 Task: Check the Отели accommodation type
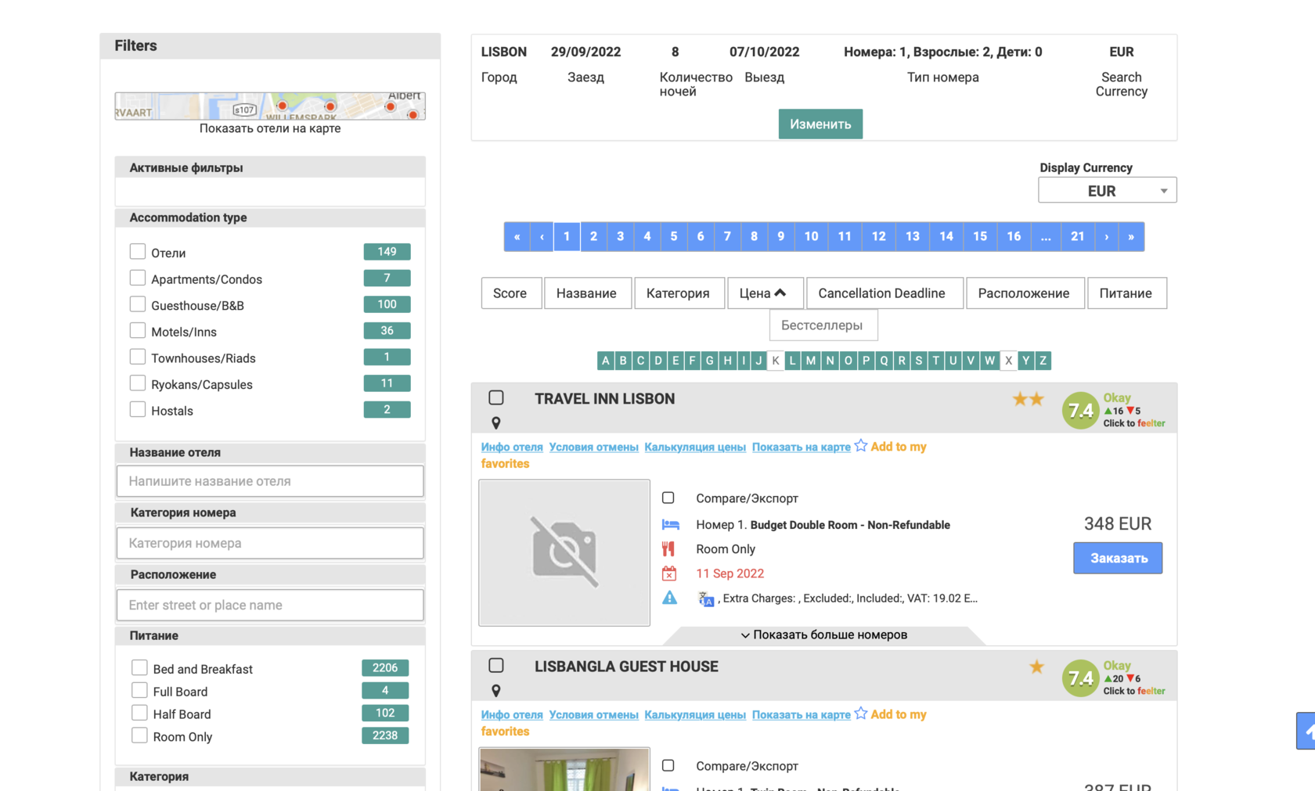pos(138,251)
